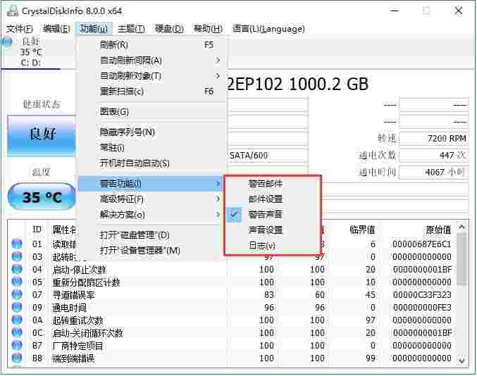477x376 pixels.
Task: Click the status orb of attribute B8
Action: tap(17, 358)
